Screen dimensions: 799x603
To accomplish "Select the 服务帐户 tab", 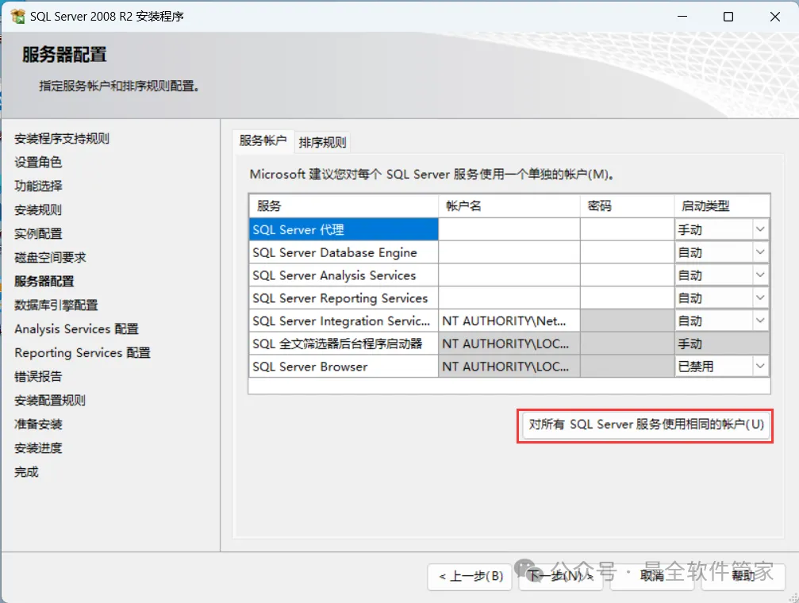I will 263,140.
